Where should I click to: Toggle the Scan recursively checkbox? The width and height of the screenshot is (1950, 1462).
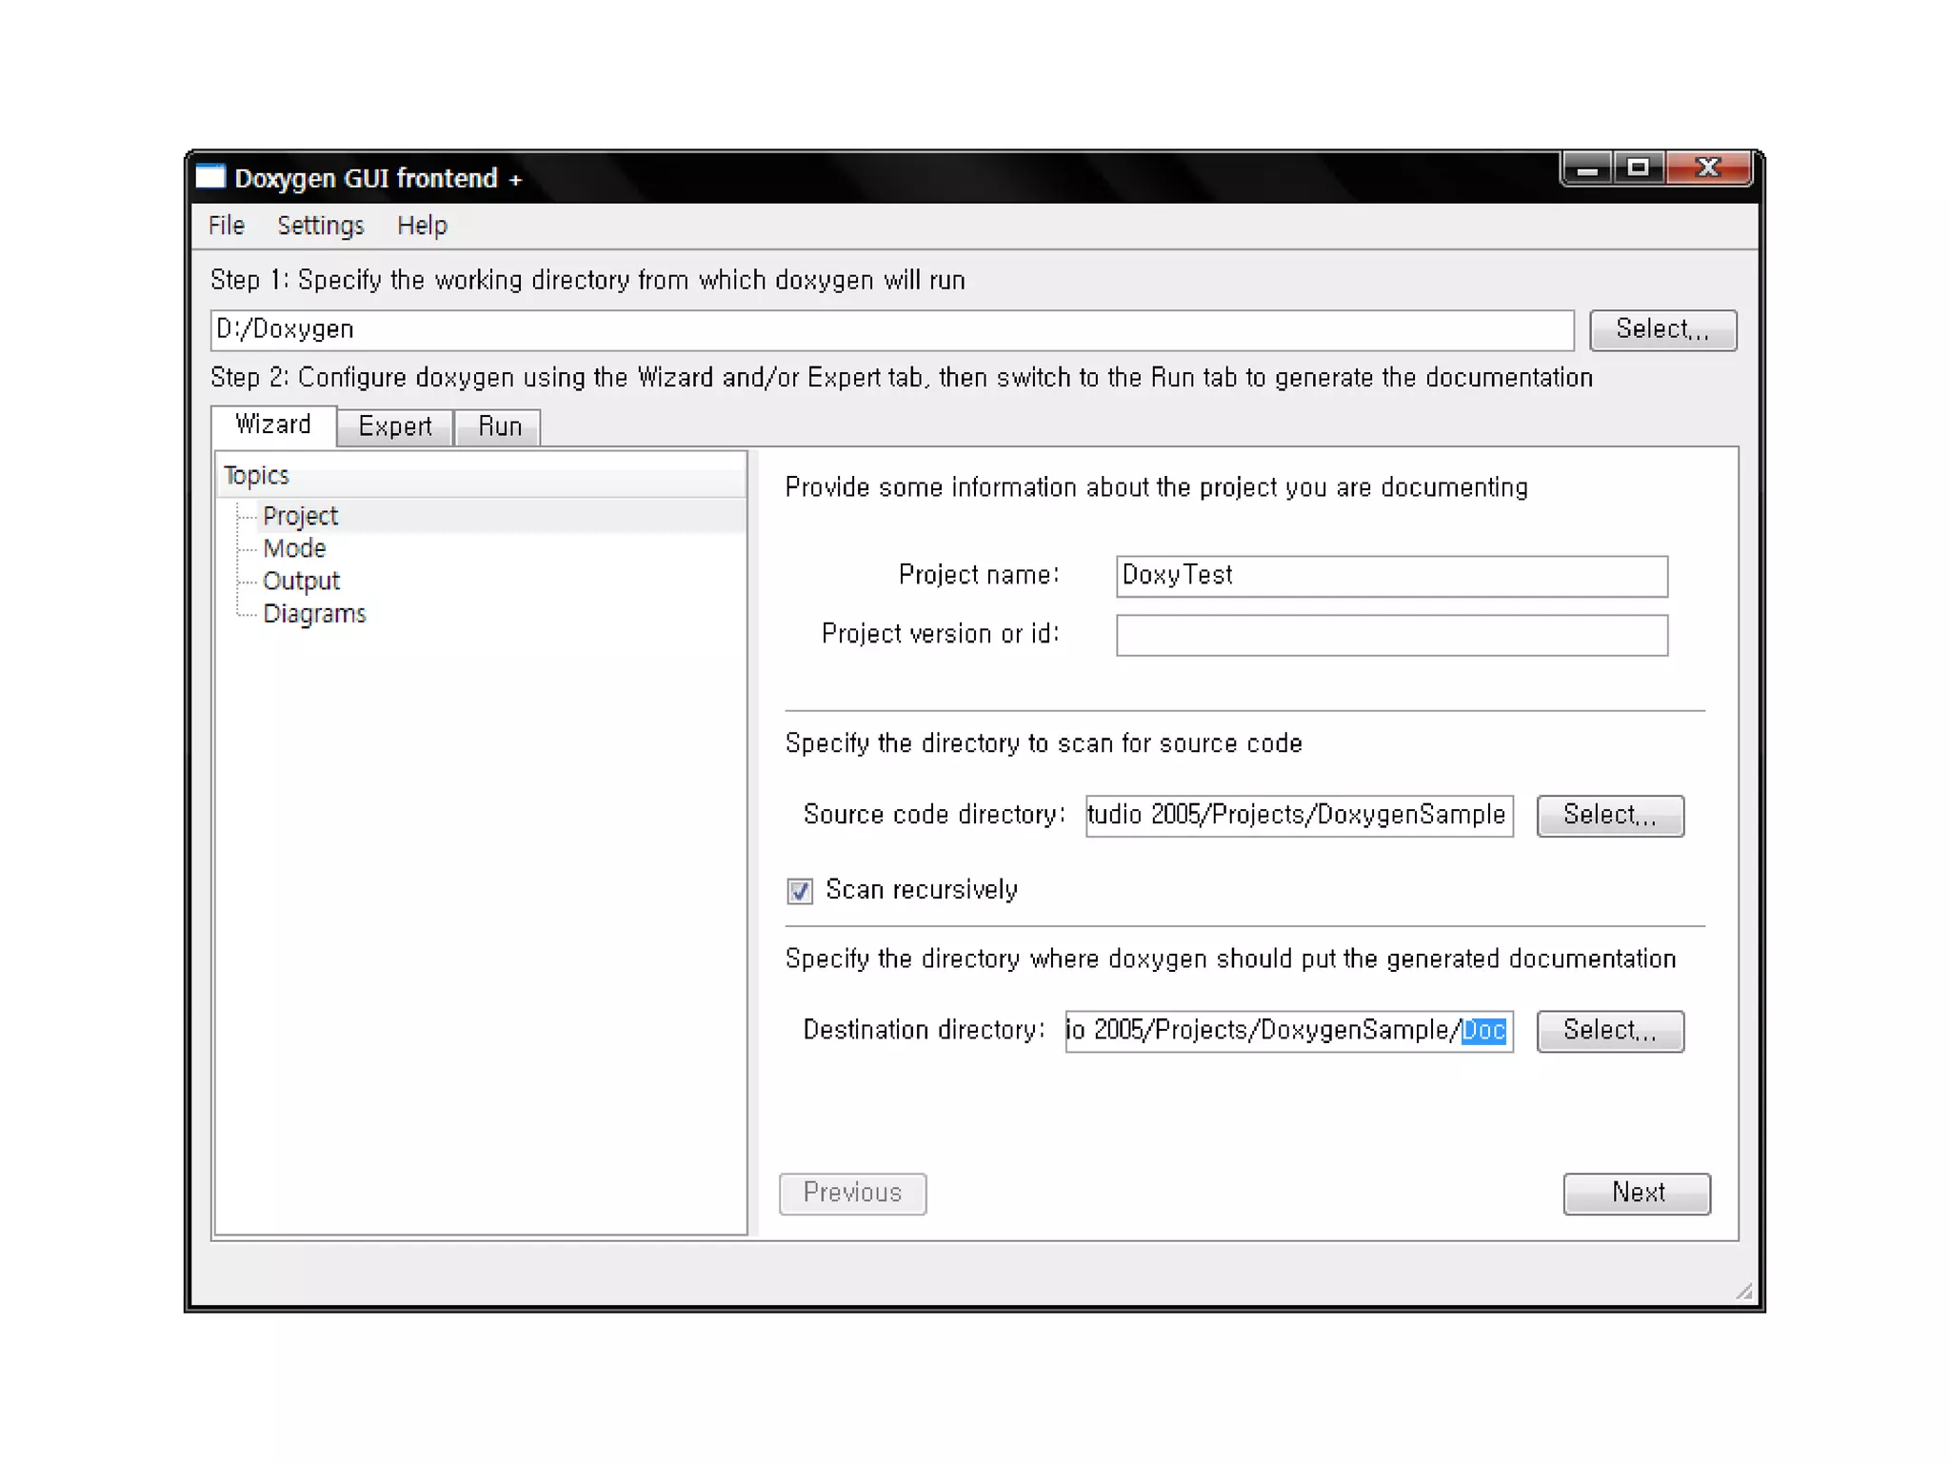coord(800,891)
